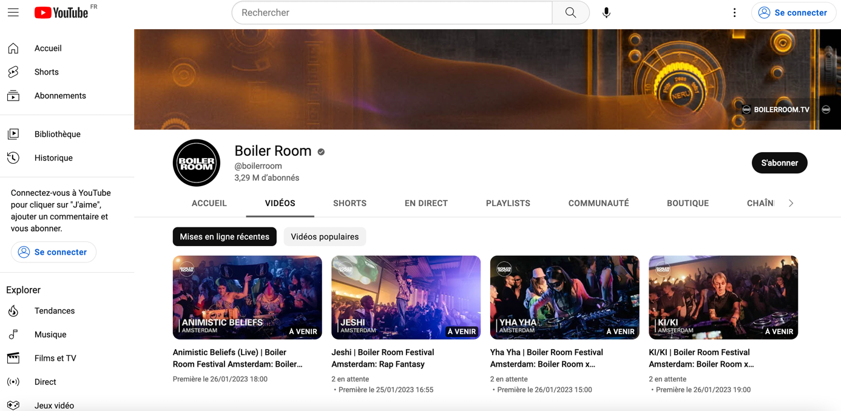Click the Jeux vidéo gaming icon
This screenshot has height=411, width=841.
(x=13, y=406)
